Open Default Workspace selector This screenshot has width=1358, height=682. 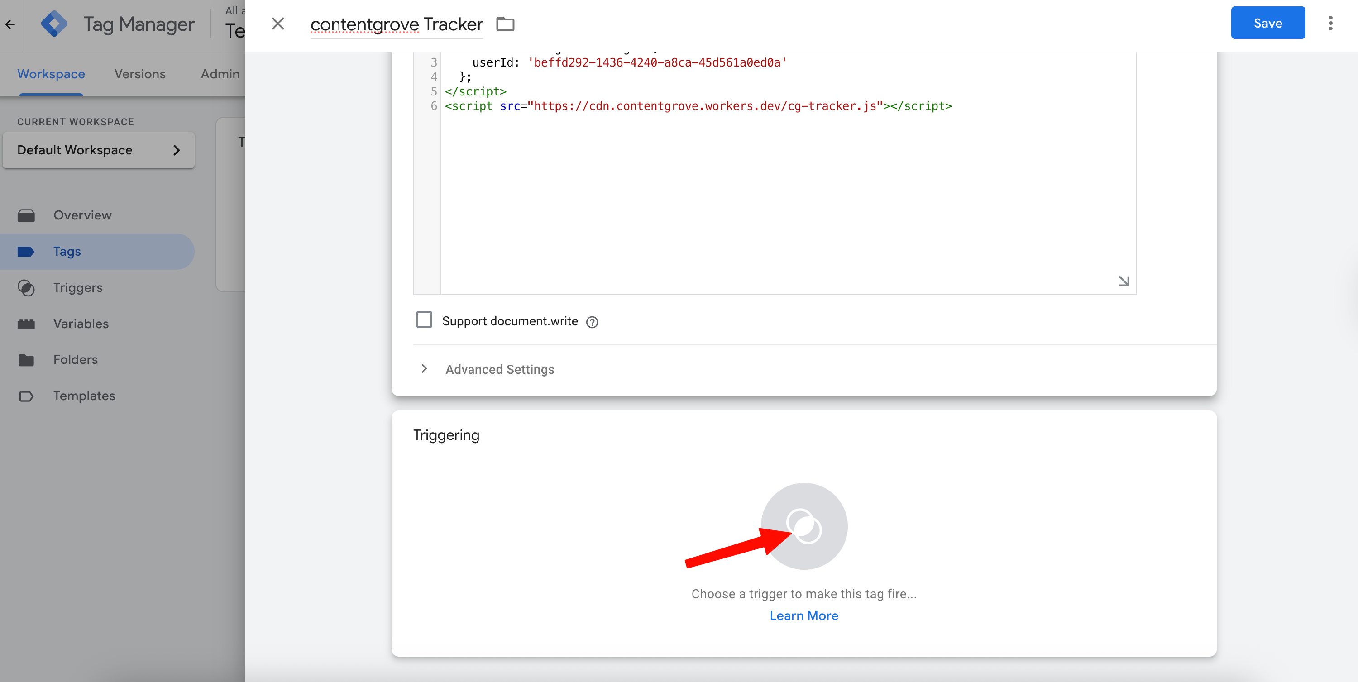point(99,150)
